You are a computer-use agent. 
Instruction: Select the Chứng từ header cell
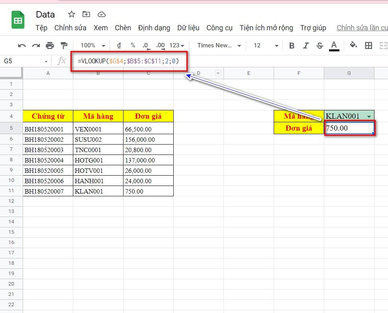[48, 116]
